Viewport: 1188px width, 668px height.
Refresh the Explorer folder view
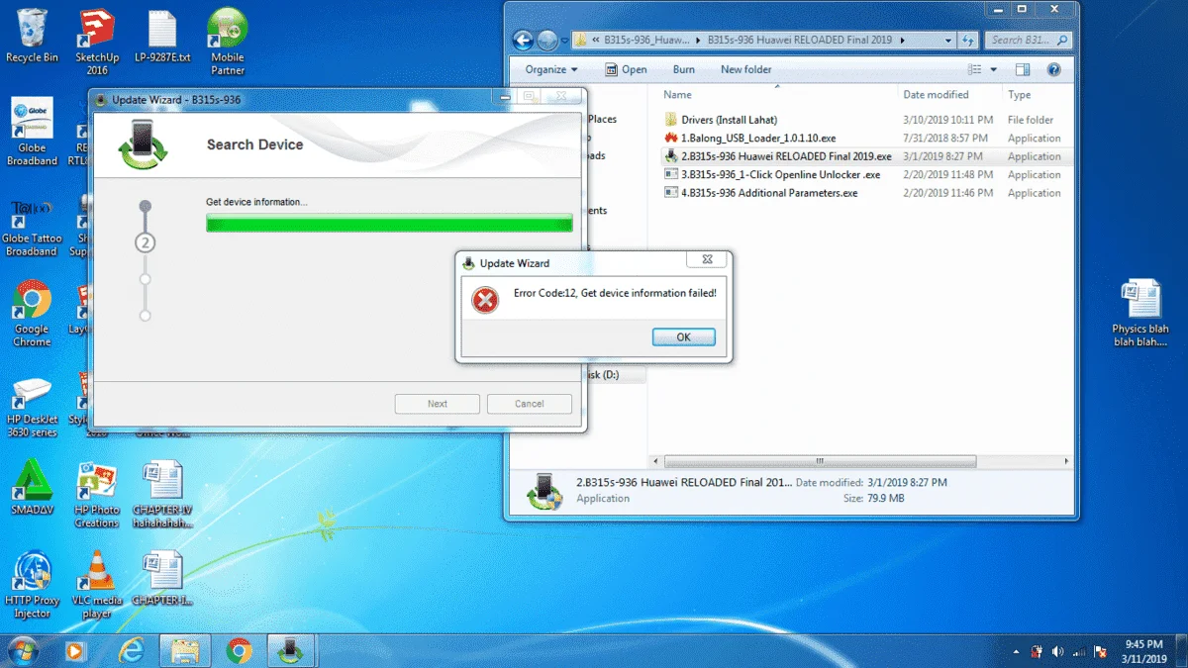point(966,41)
